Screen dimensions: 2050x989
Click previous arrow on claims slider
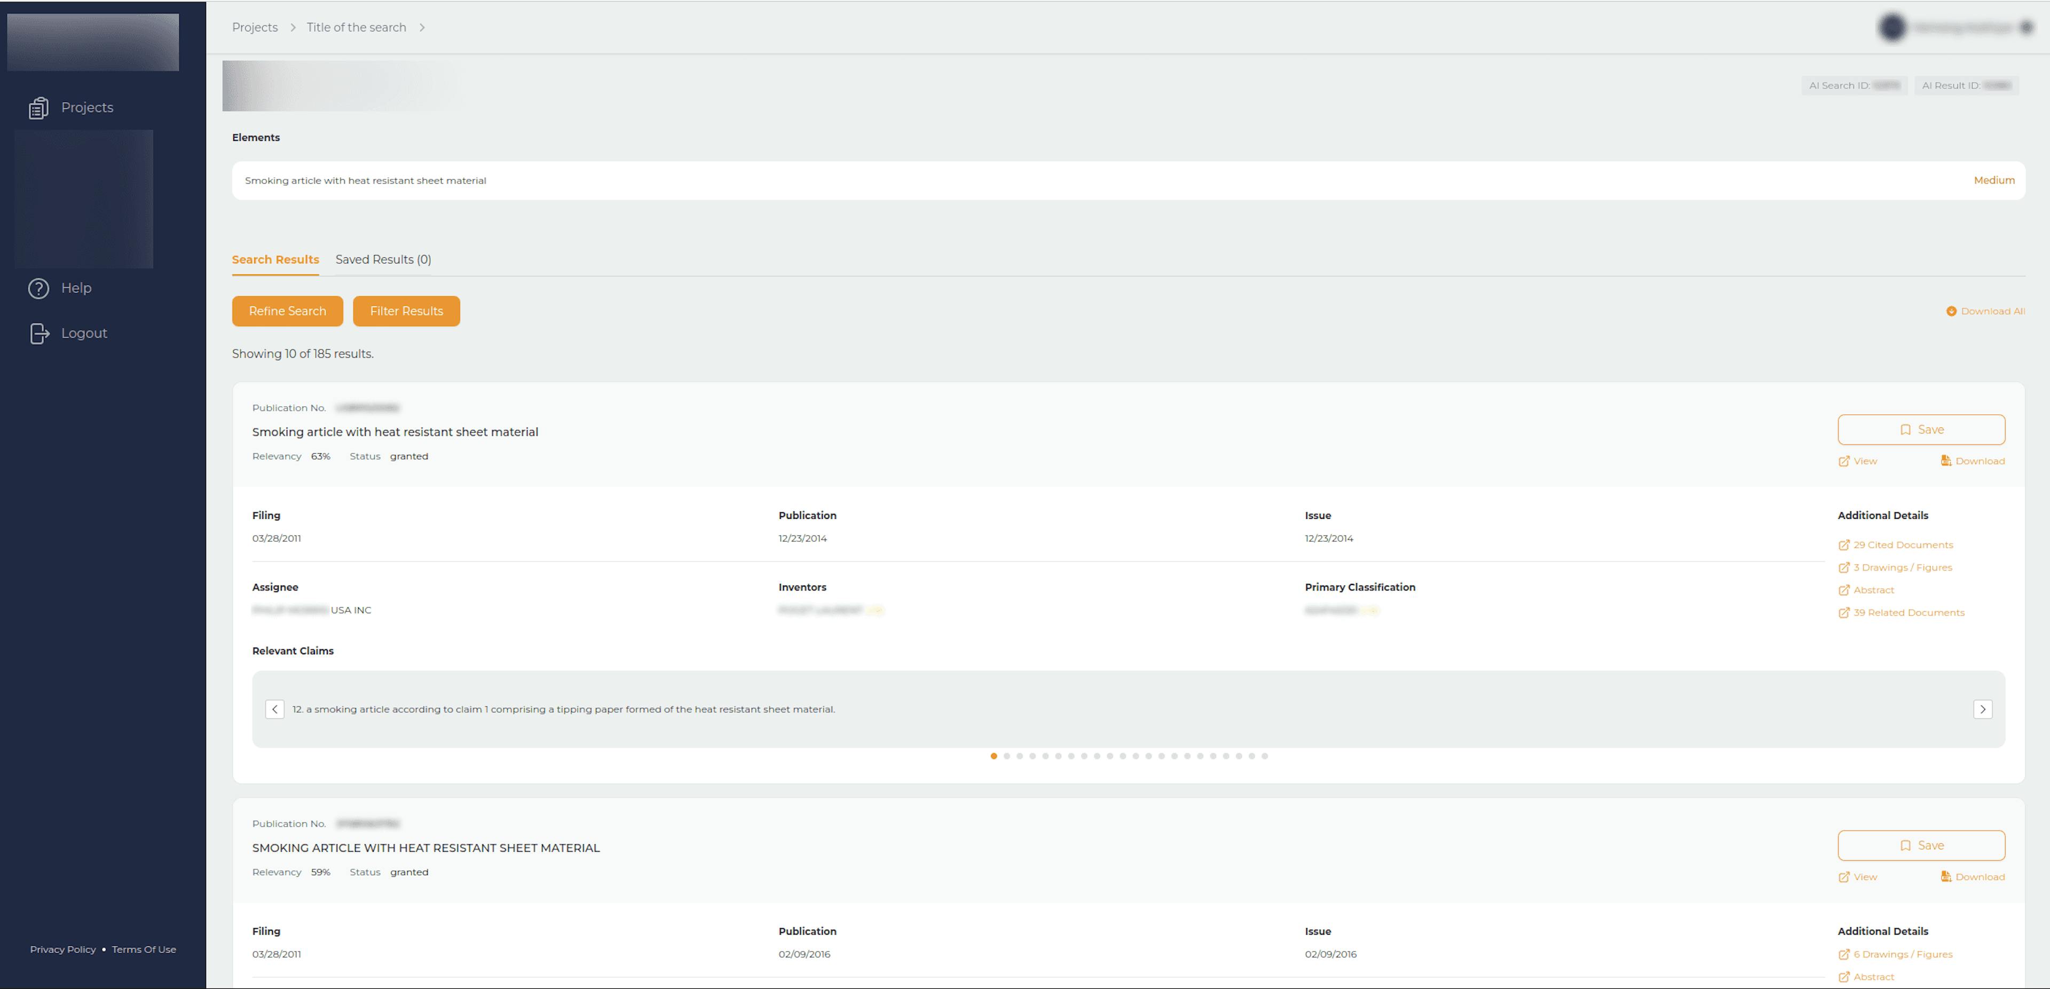pyautogui.click(x=274, y=708)
